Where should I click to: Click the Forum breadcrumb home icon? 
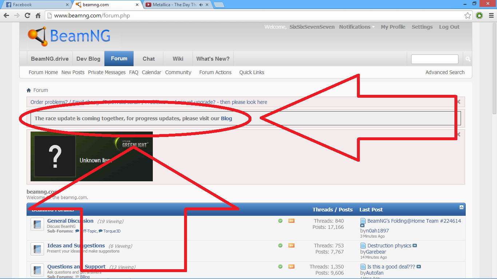coord(29,90)
